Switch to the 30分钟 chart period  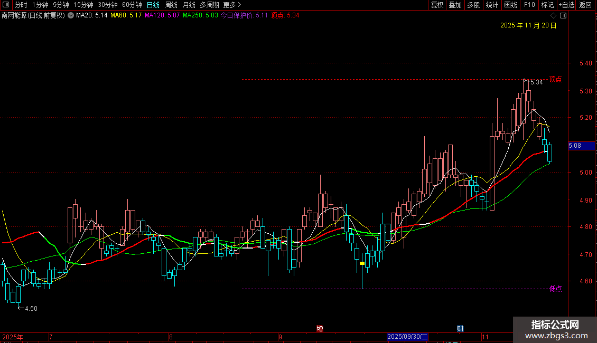click(108, 5)
